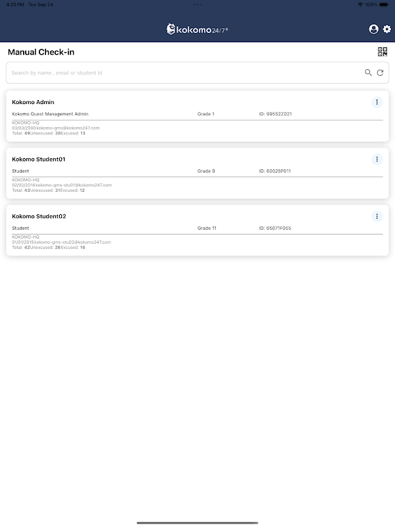Tap the multitasking three-dot handle

point(197,5)
